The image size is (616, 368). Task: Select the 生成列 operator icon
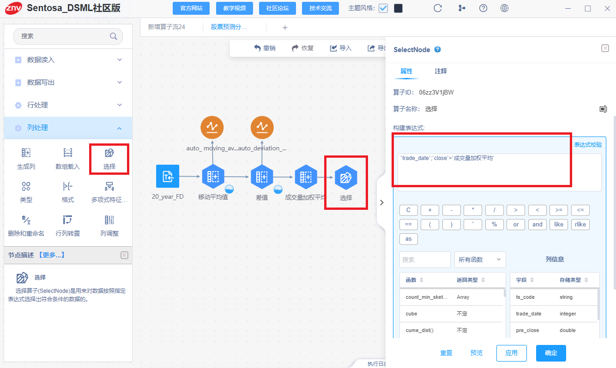point(26,153)
